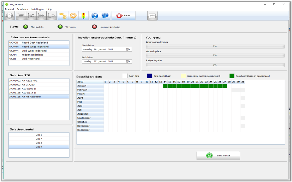Click the Einde exit button

[x=124, y=16]
